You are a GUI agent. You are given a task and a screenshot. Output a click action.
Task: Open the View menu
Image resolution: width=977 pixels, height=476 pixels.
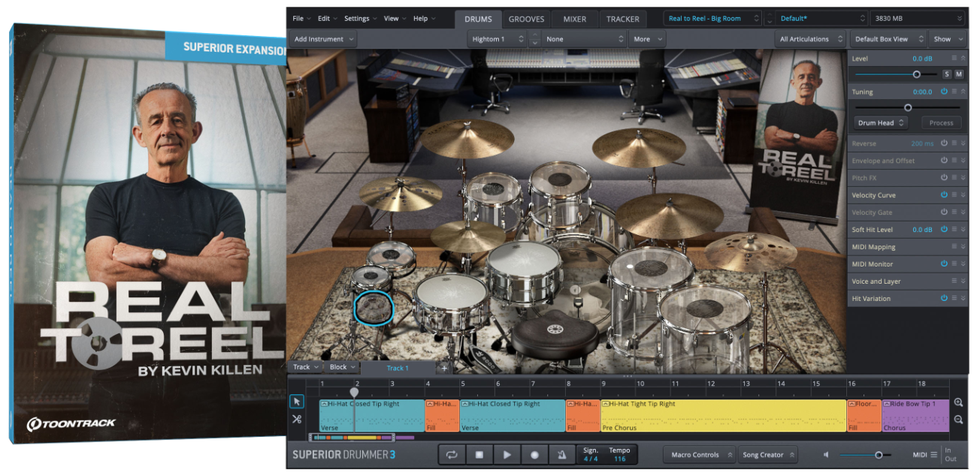(x=395, y=18)
